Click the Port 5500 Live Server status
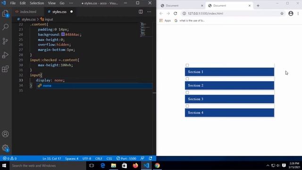The width and height of the screenshot is (302, 170). coord(126,159)
